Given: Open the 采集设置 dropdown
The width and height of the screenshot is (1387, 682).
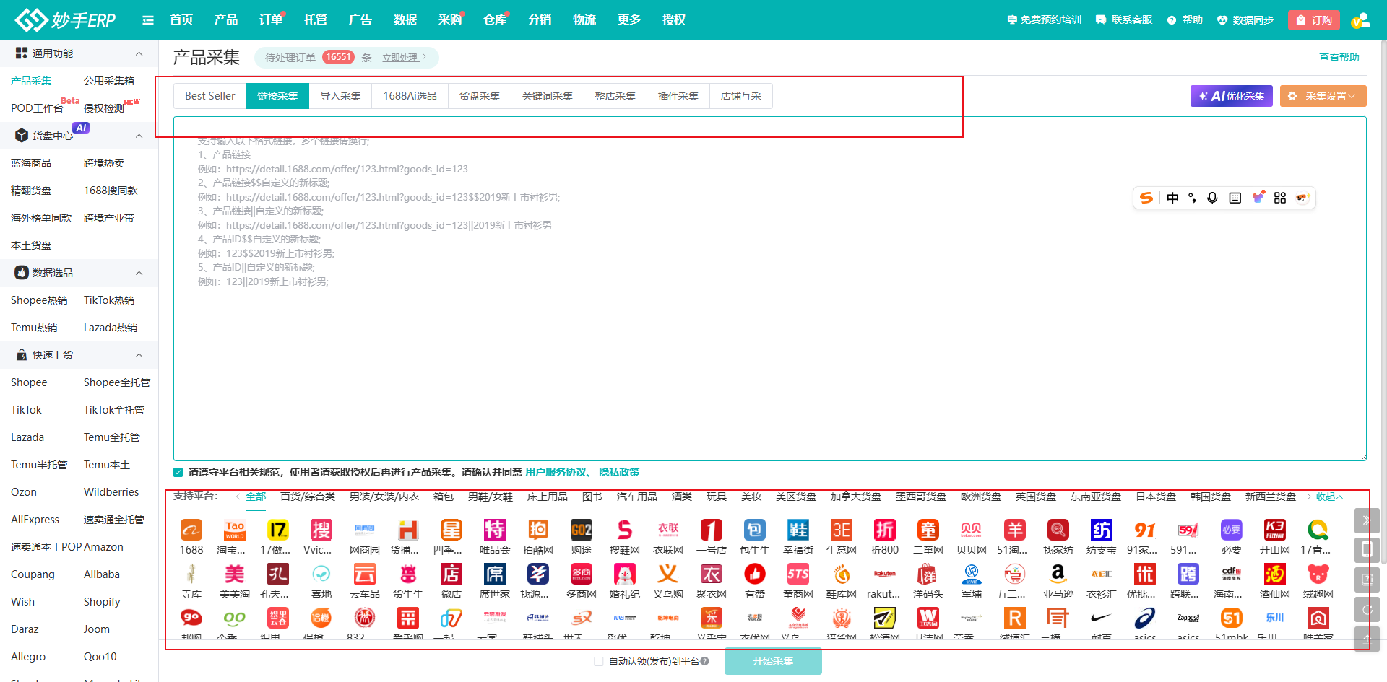Looking at the screenshot, I should pos(1323,96).
